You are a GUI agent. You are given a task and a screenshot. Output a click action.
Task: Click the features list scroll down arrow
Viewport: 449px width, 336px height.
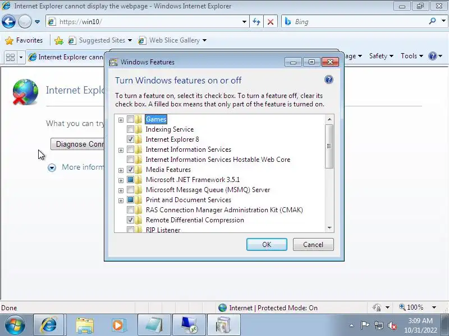[x=329, y=228]
